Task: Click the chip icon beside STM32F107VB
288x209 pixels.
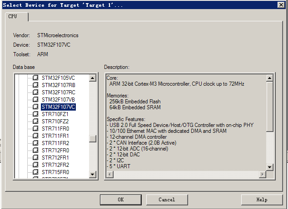Action: pyautogui.click(x=35, y=100)
